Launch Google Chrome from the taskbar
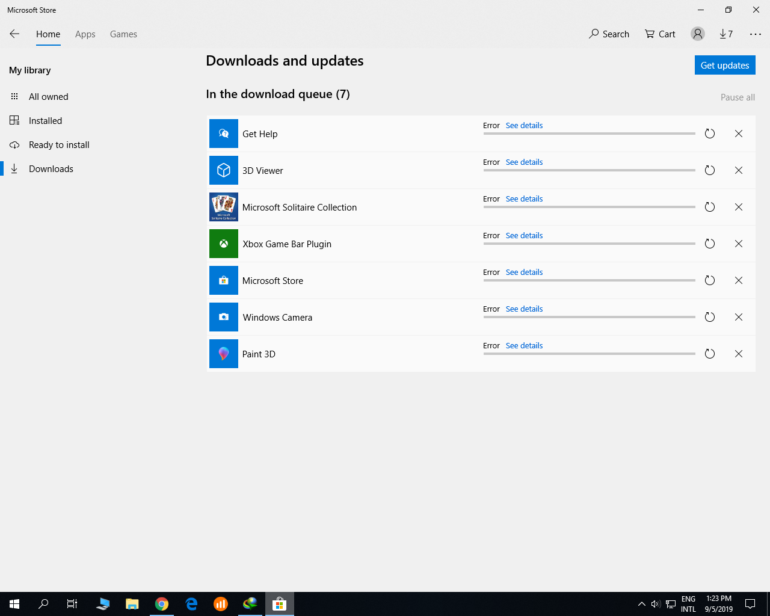 pos(162,604)
